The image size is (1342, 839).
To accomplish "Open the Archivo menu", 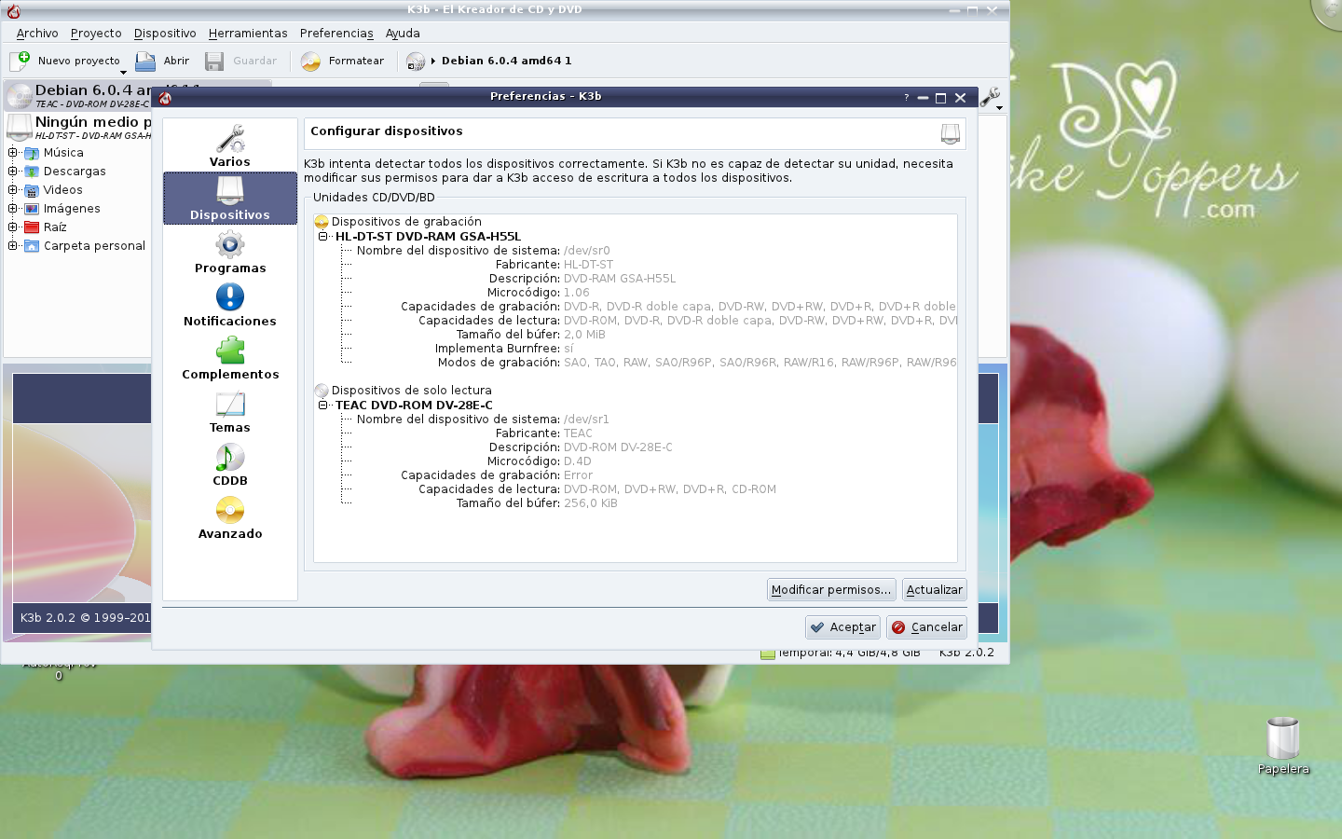I will (37, 34).
